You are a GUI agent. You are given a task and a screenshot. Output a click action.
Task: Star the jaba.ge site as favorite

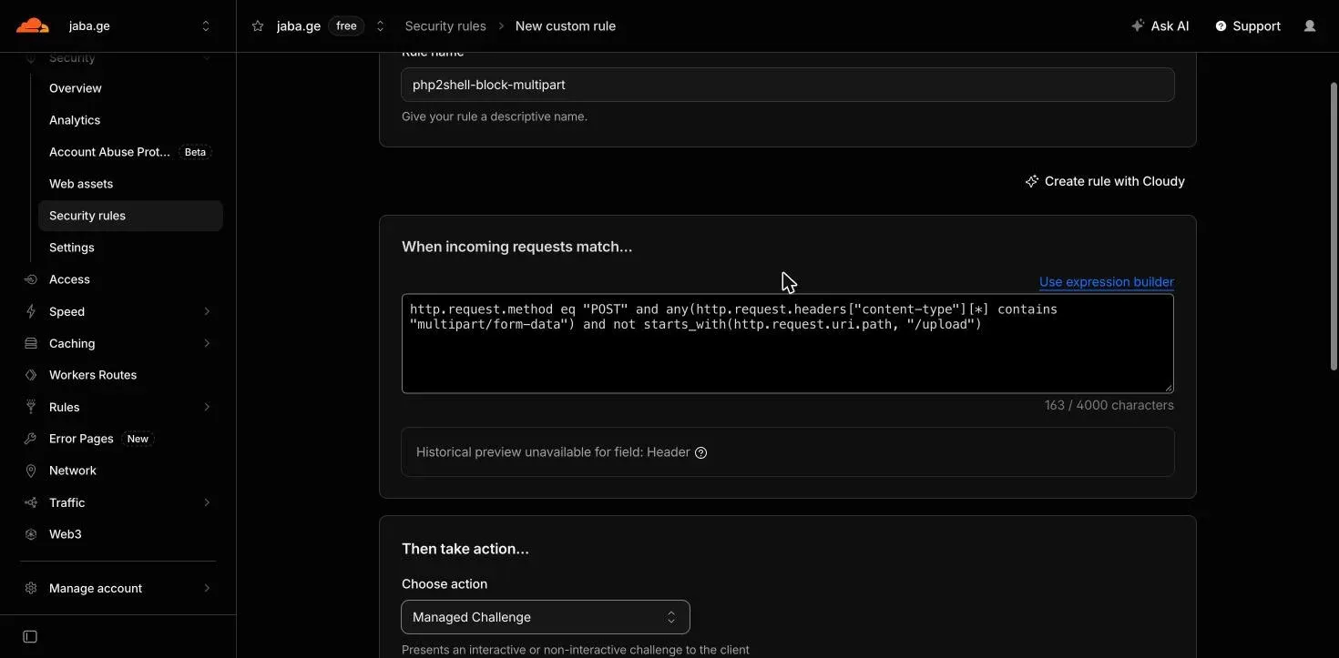[x=258, y=26]
